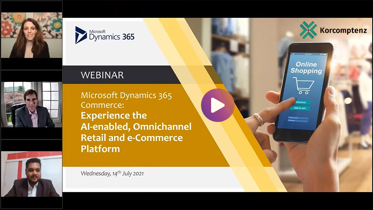Select the presenter by the window thumbnail

click(x=32, y=105)
